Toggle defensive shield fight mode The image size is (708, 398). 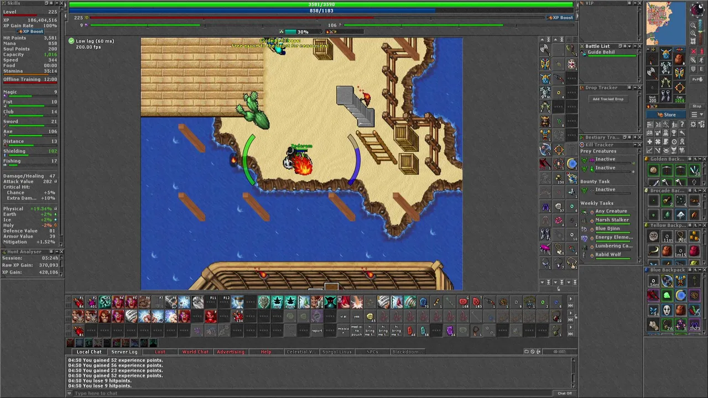coord(694,69)
